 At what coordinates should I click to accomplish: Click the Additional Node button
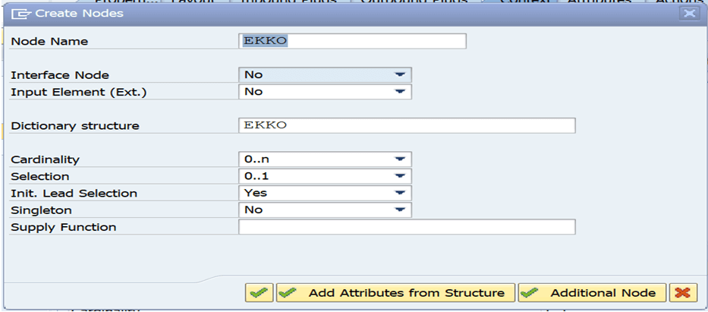593,293
